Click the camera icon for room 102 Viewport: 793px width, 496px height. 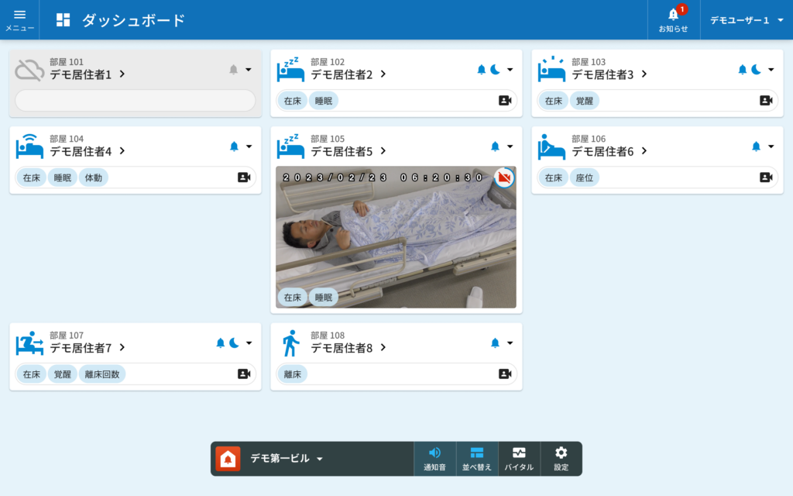click(x=505, y=101)
